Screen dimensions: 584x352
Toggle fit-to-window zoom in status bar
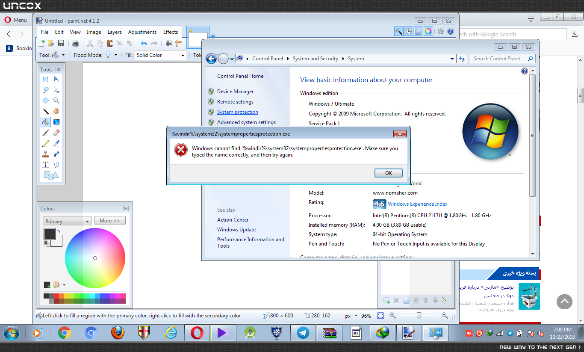pos(380,316)
